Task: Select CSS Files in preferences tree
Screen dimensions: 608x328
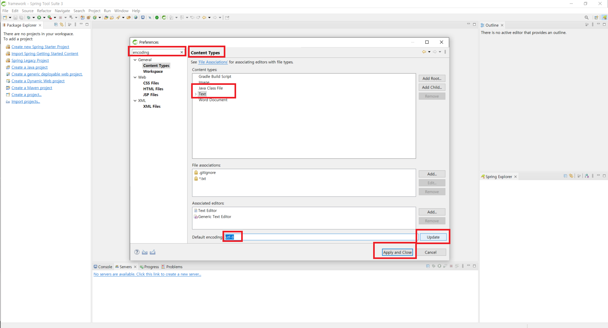Action: pos(151,83)
